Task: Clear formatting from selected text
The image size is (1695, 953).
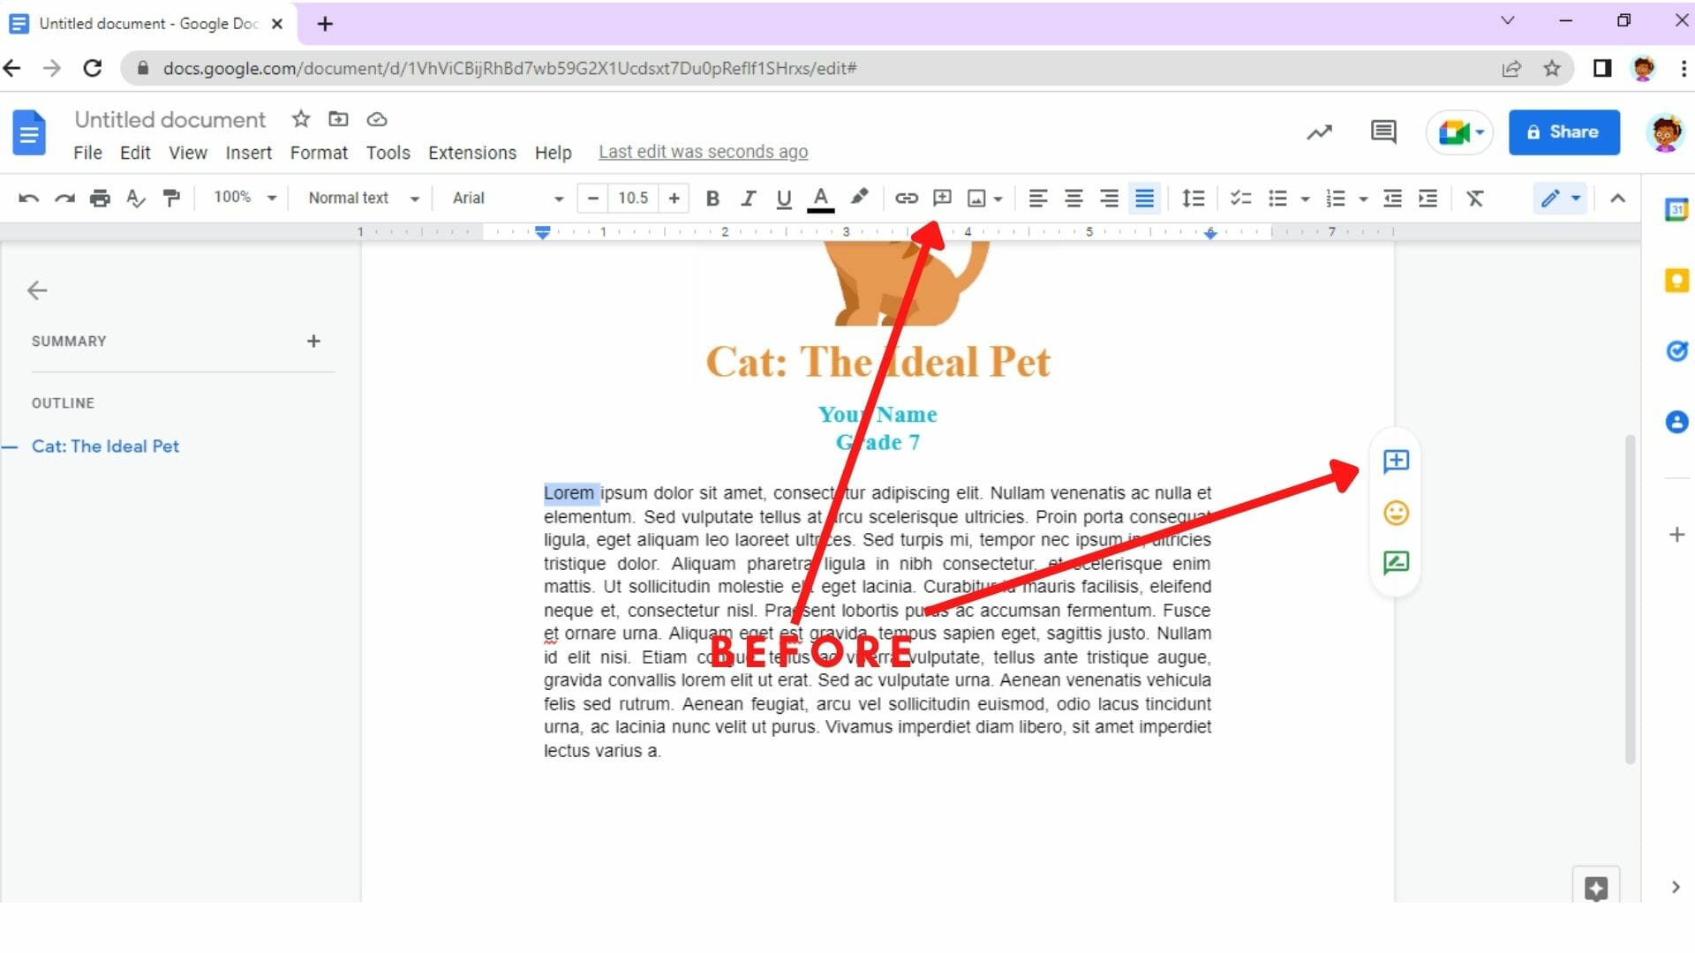Action: 1475,199
